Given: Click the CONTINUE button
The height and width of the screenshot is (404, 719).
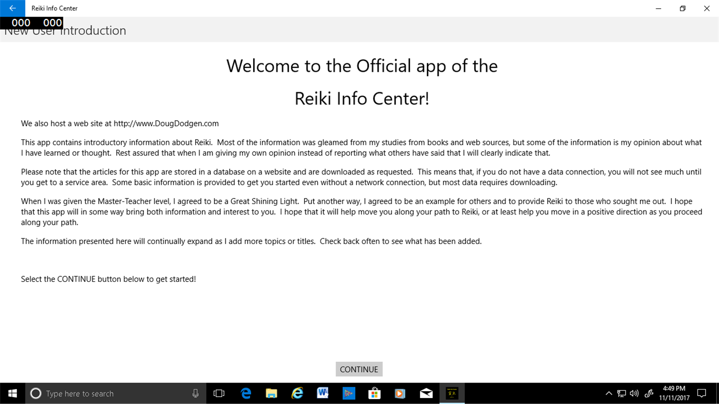Looking at the screenshot, I should tap(359, 369).
